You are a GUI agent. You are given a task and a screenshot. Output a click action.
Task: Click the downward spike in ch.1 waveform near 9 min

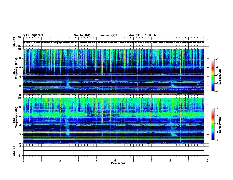point(188,44)
